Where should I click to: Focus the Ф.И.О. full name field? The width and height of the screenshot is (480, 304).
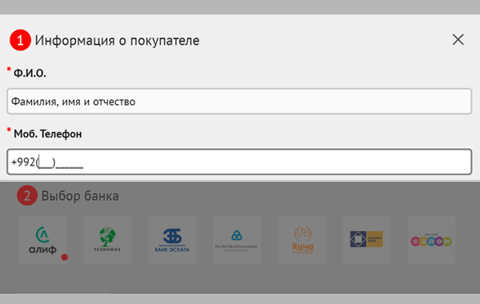(x=239, y=102)
